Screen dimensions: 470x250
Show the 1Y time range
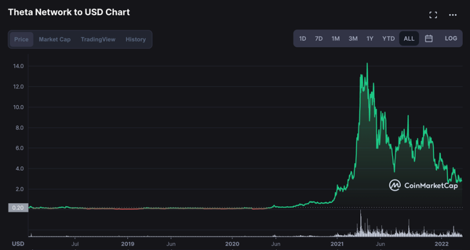coord(370,39)
